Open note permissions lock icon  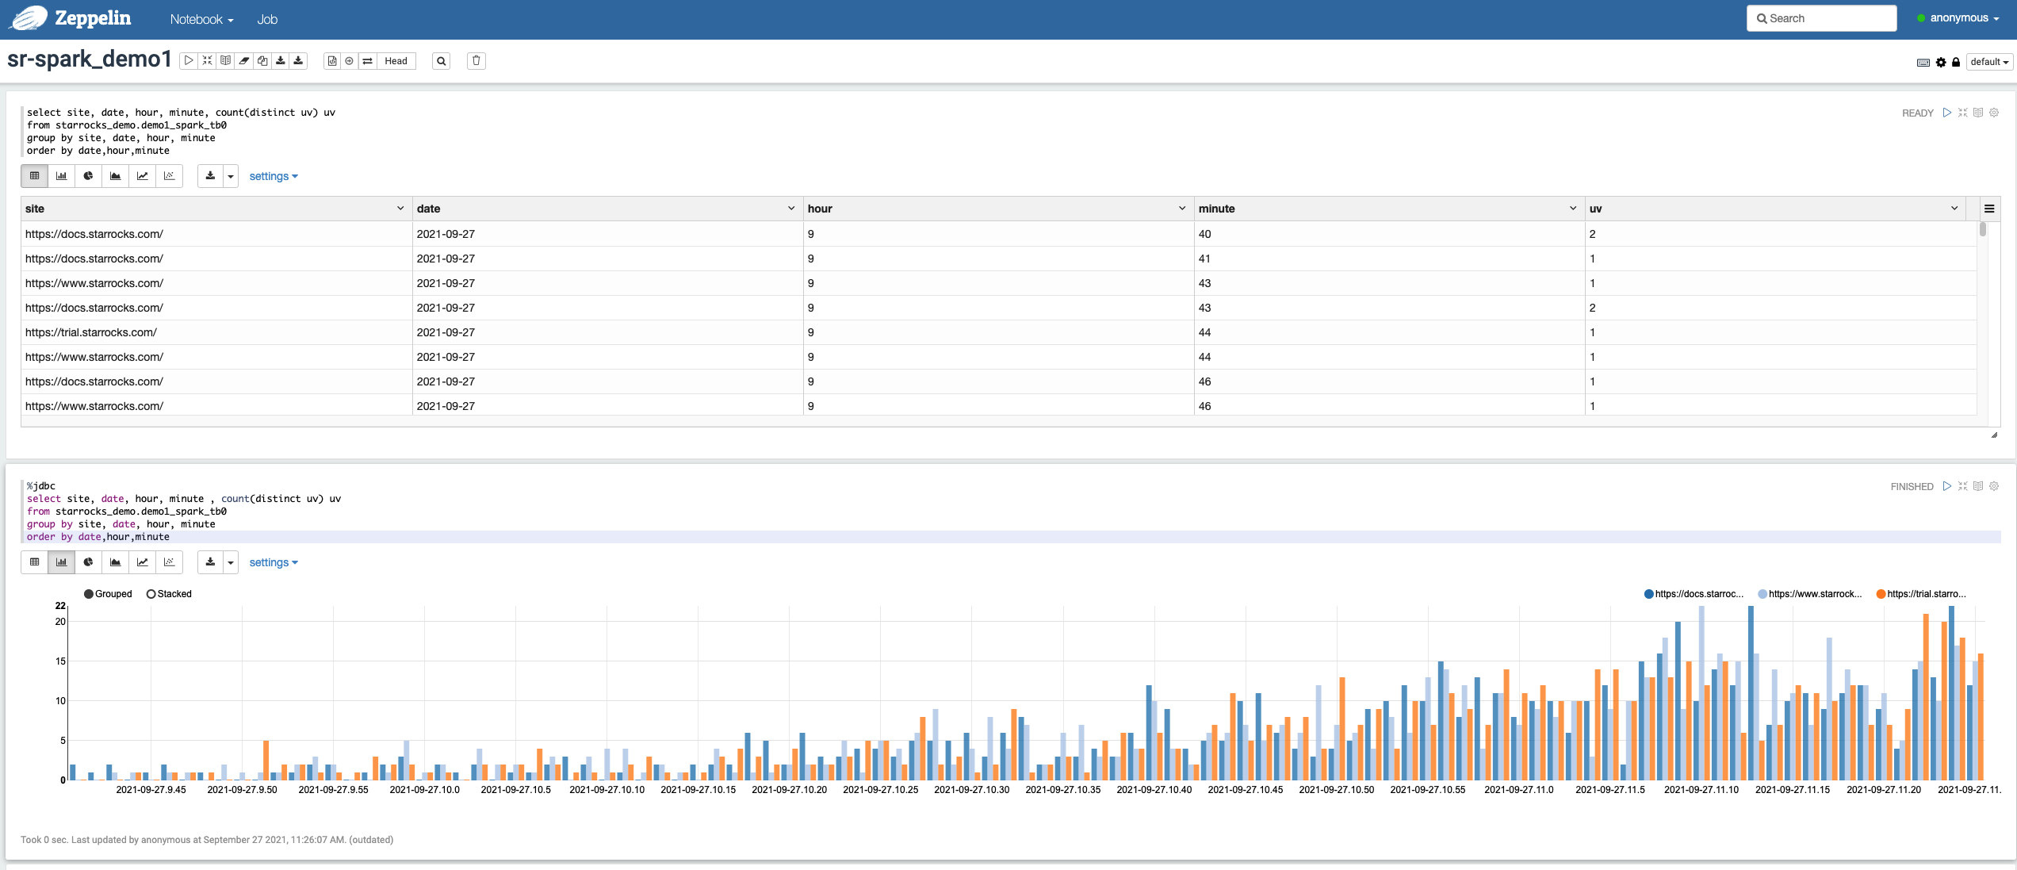coord(1955,63)
